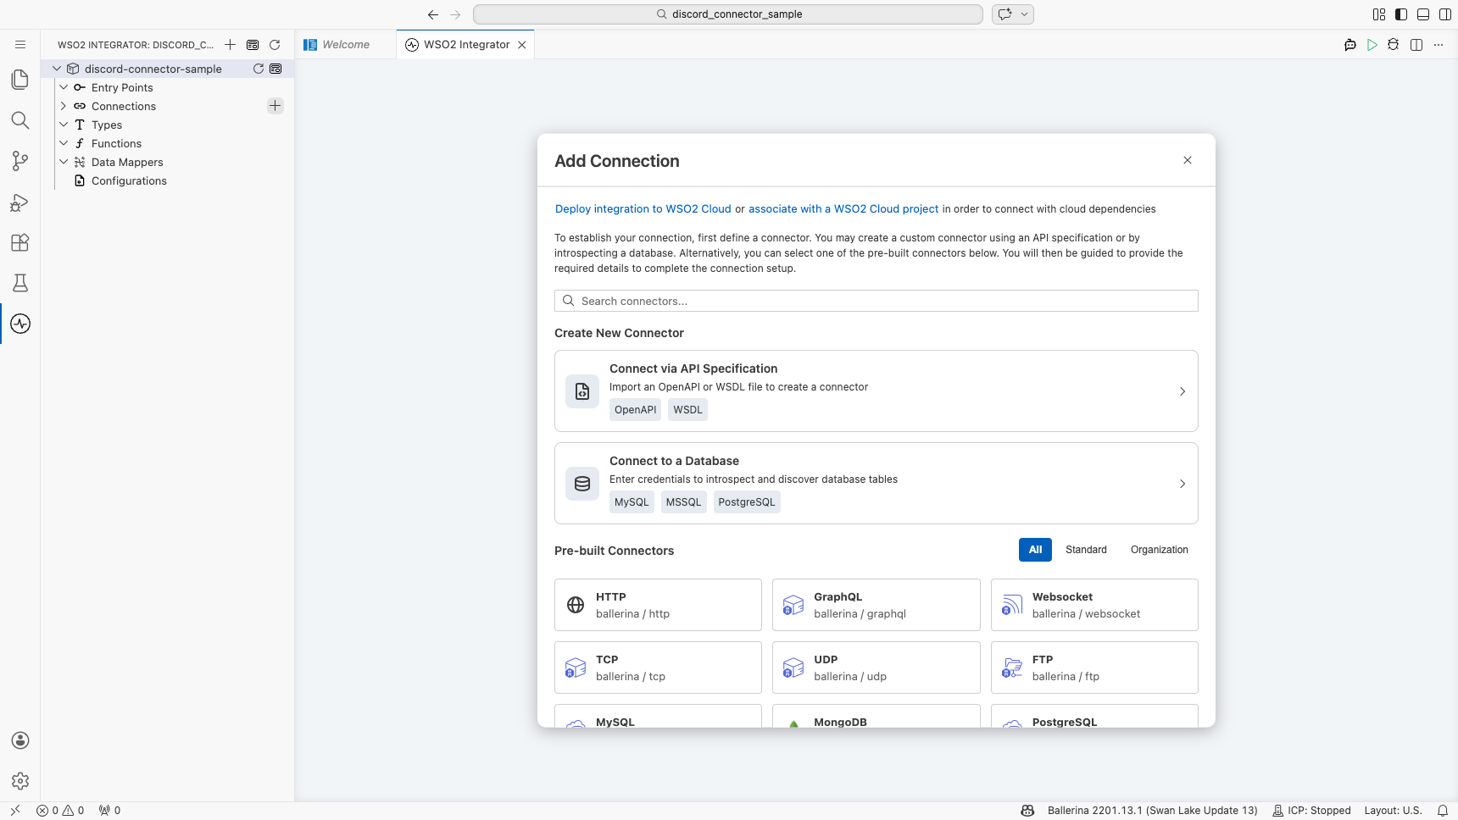Toggle the primary sidebar
Image resolution: width=1458 pixels, height=820 pixels.
(1401, 14)
